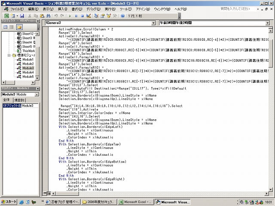Viewport: 275px width, 206px height.
Task: Click the Break pause icon
Action: 76,16
